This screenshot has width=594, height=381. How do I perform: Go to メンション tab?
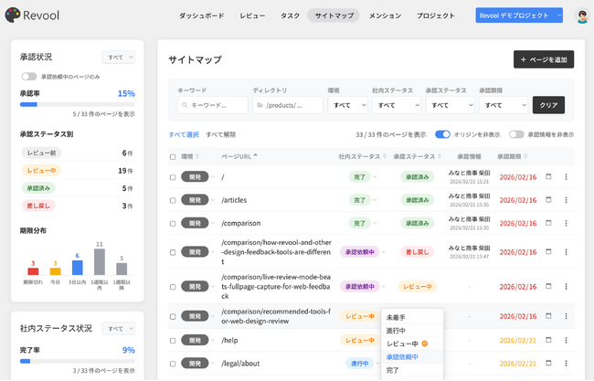[386, 16]
